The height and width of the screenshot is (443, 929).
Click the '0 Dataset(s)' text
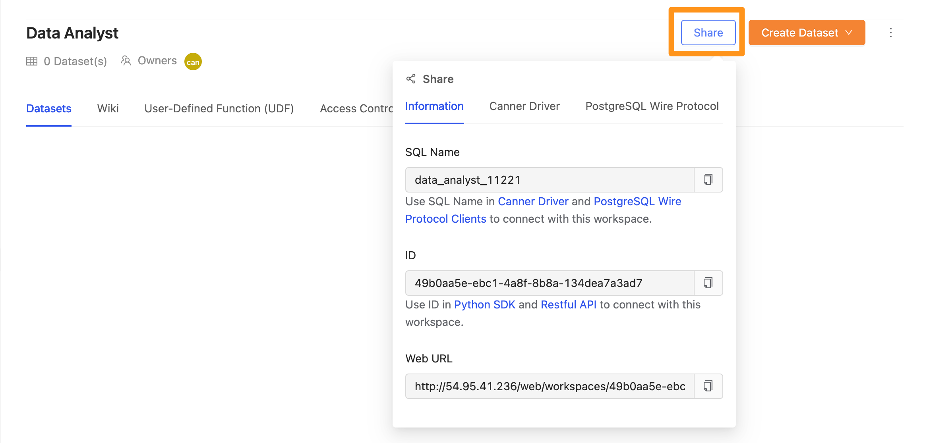point(75,61)
